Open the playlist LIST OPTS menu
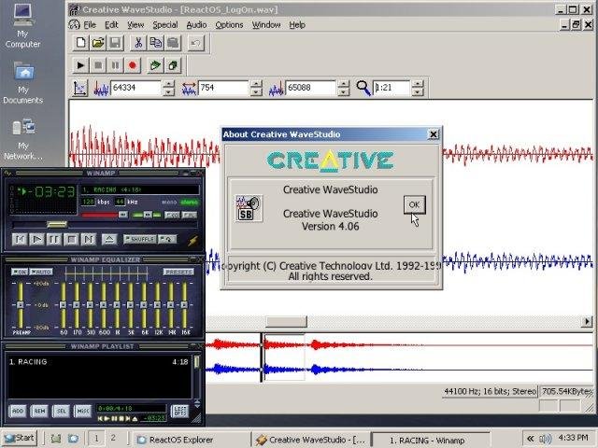 180,411
